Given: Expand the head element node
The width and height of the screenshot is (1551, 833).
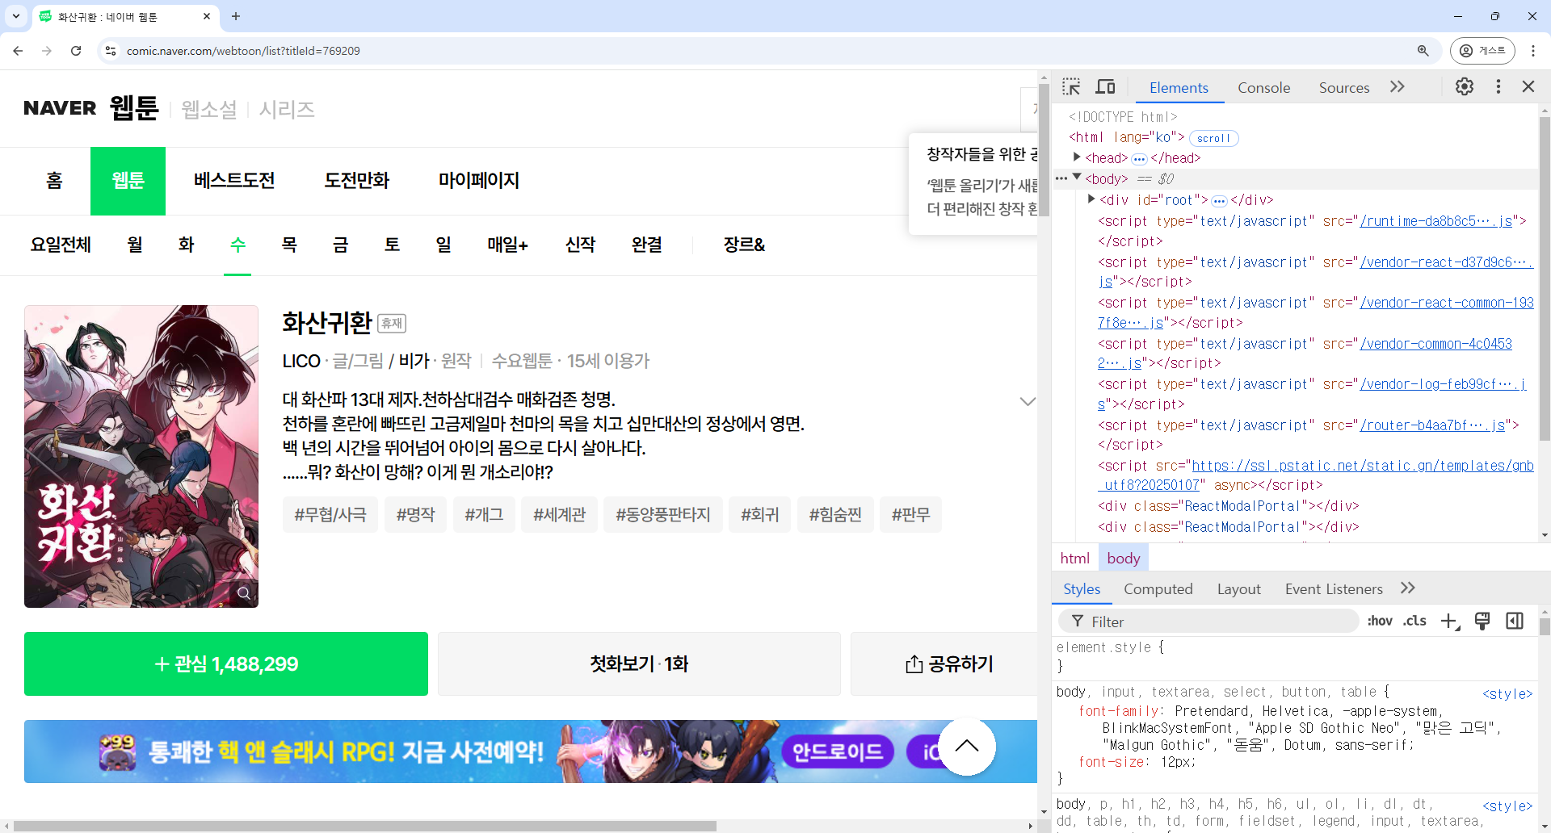Looking at the screenshot, I should pyautogui.click(x=1077, y=157).
